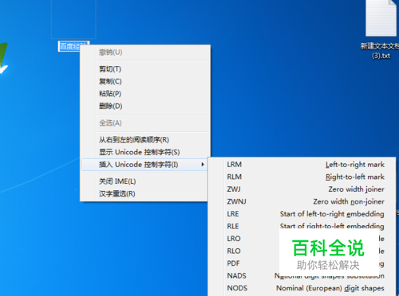Image resolution: width=399 pixels, height=296 pixels.
Task: Click the green checkmark desktop icon
Action: pos(3,59)
